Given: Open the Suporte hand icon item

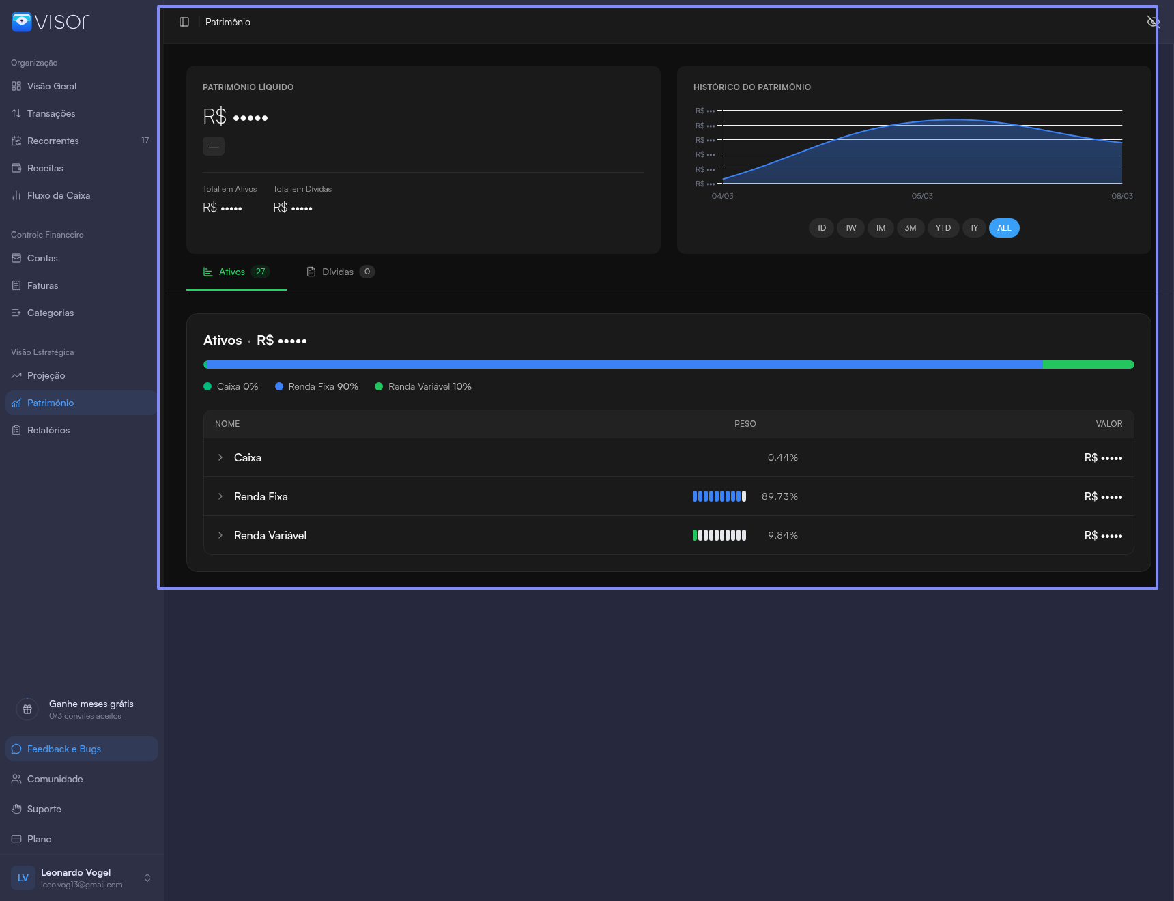Looking at the screenshot, I should (17, 809).
